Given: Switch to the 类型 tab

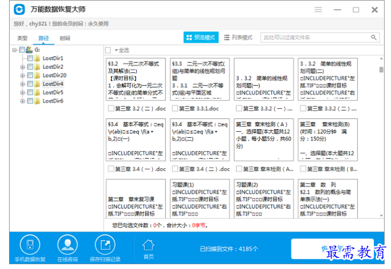Looking at the screenshot, I should point(22,38).
